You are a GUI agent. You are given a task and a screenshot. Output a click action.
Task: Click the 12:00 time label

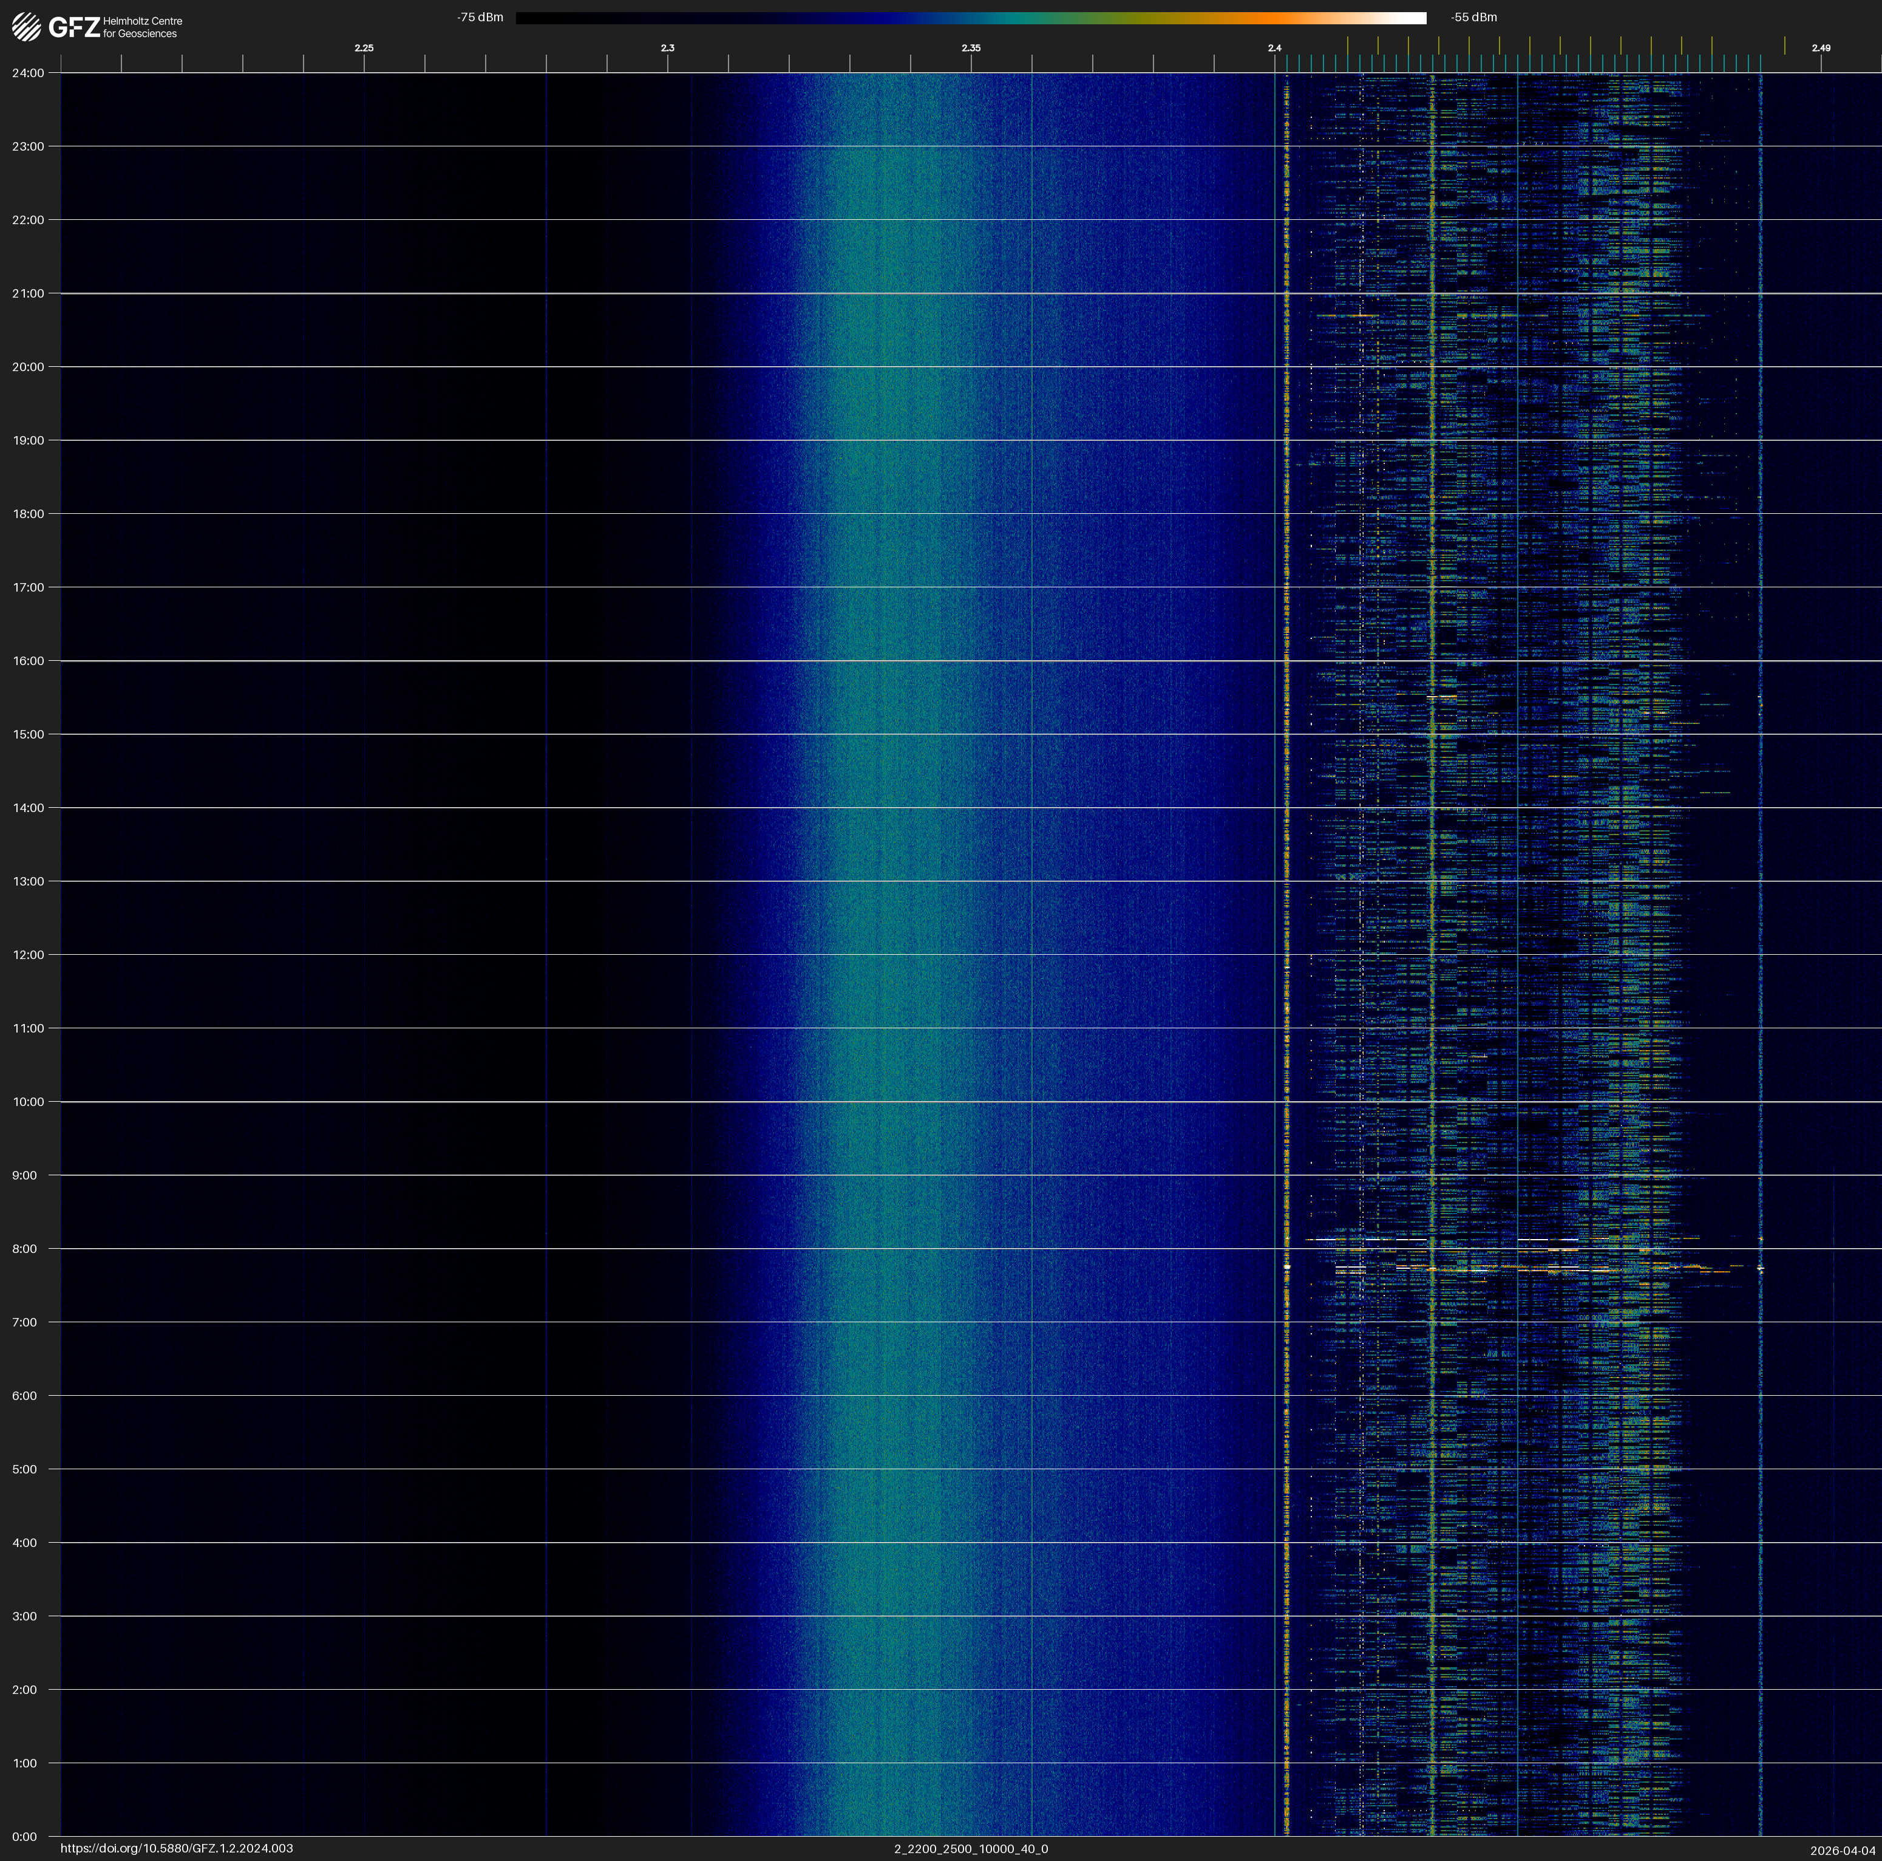[29, 955]
